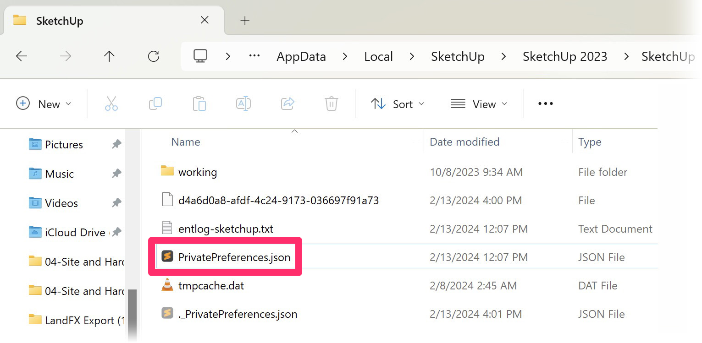
Task: Select PrivatePreferences.json file
Action: pyautogui.click(x=234, y=257)
